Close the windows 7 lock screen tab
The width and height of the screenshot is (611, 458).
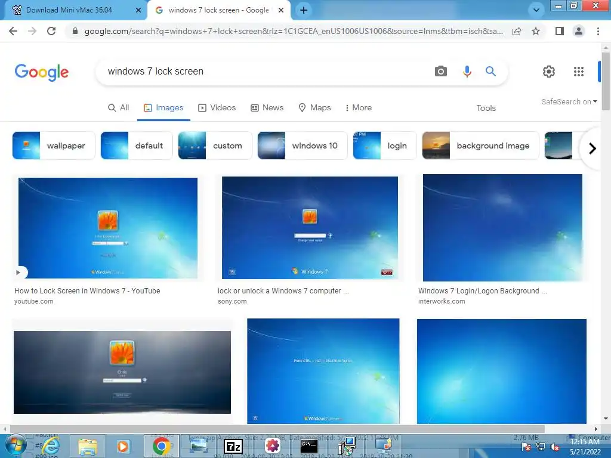point(281,10)
